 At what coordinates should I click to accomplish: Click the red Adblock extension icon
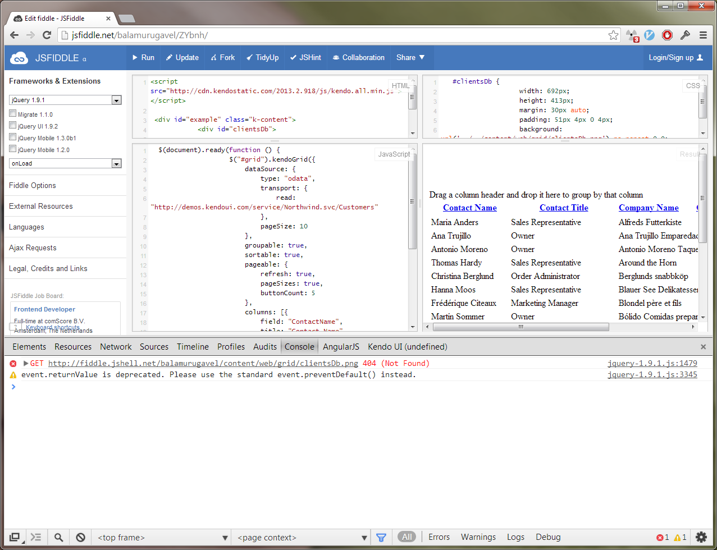(x=667, y=35)
